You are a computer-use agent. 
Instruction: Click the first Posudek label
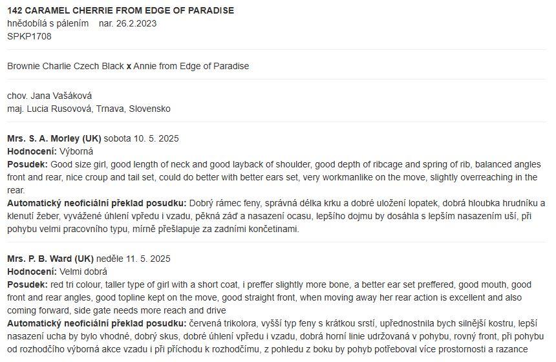pos(27,164)
